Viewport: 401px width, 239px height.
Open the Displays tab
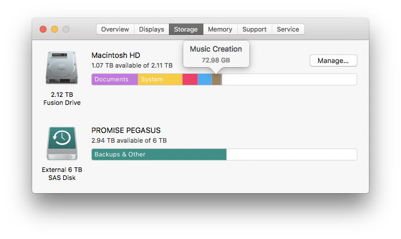coord(151,29)
